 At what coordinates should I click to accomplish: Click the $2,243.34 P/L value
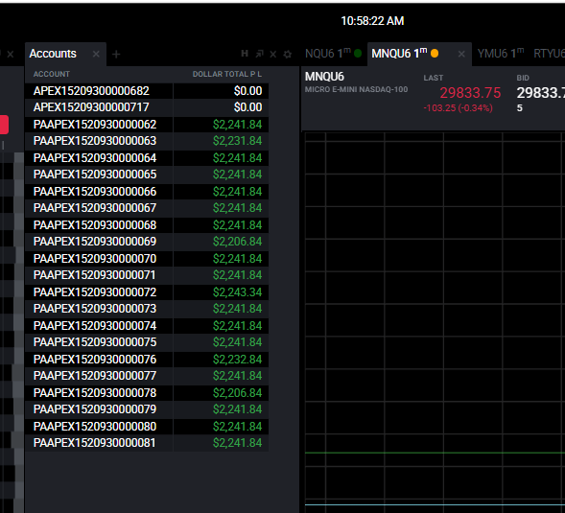[237, 292]
